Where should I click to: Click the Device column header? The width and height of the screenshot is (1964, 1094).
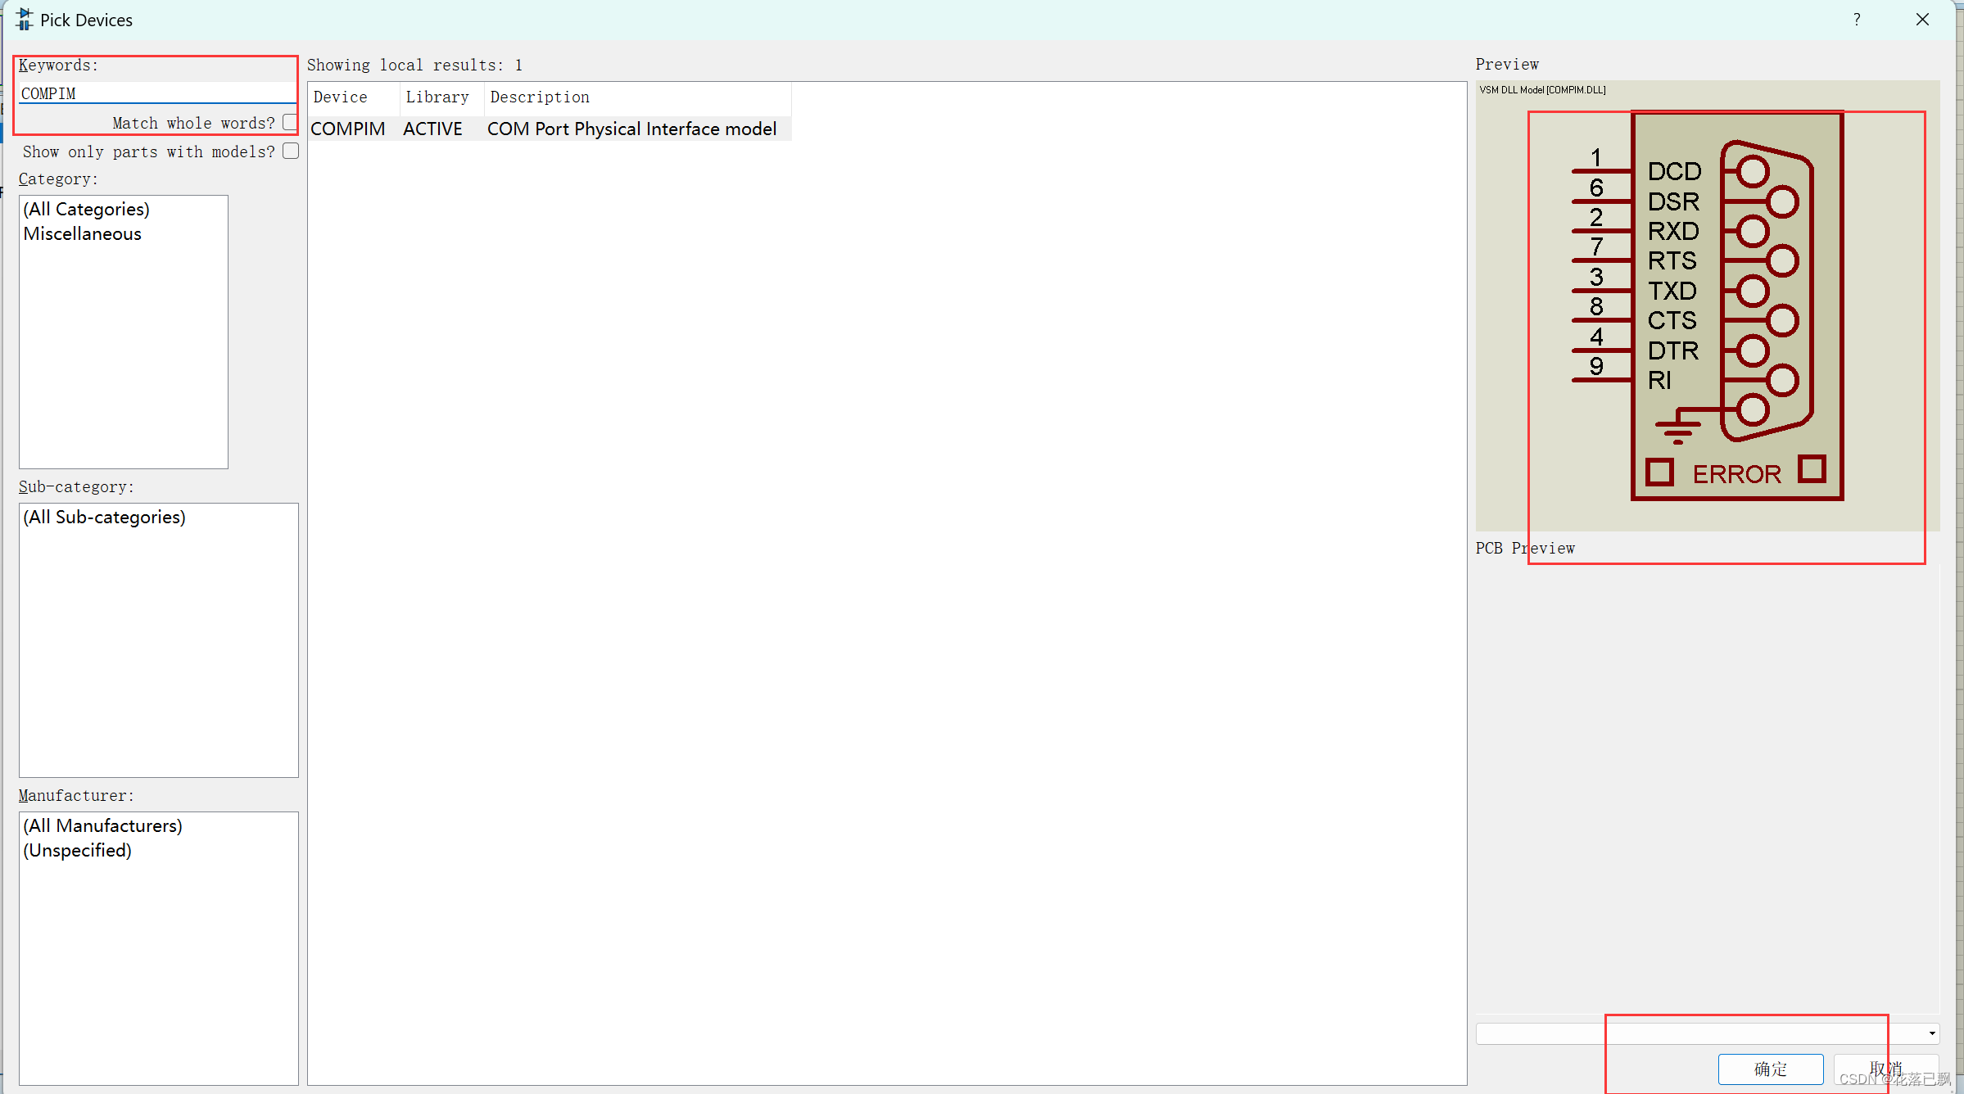(x=339, y=97)
